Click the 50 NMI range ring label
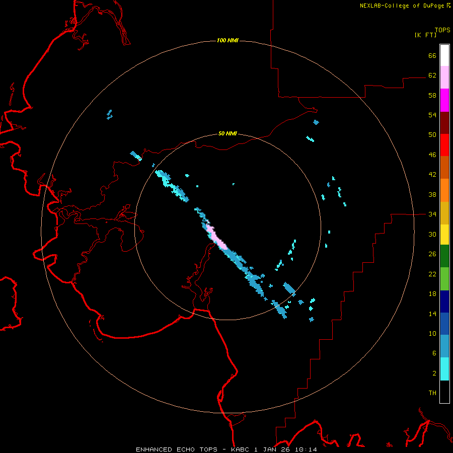The width and height of the screenshot is (453, 453). (x=228, y=133)
